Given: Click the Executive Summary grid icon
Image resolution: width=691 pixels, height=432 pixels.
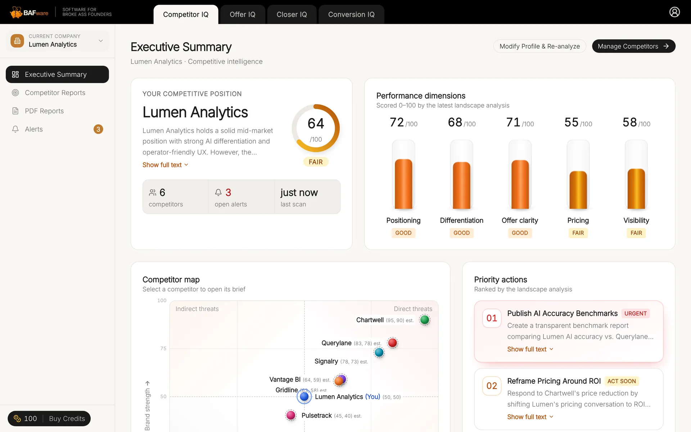Looking at the screenshot, I should [15, 75].
